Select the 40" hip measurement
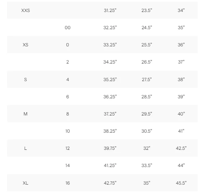 [x=181, y=114]
